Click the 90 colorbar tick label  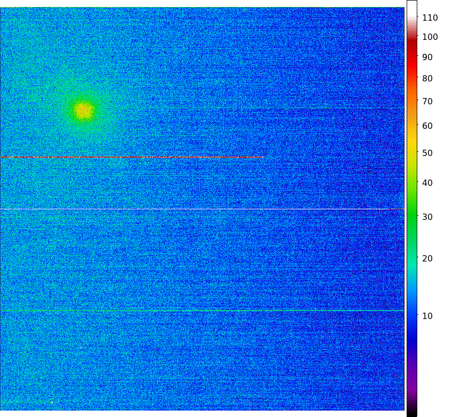tap(427, 57)
